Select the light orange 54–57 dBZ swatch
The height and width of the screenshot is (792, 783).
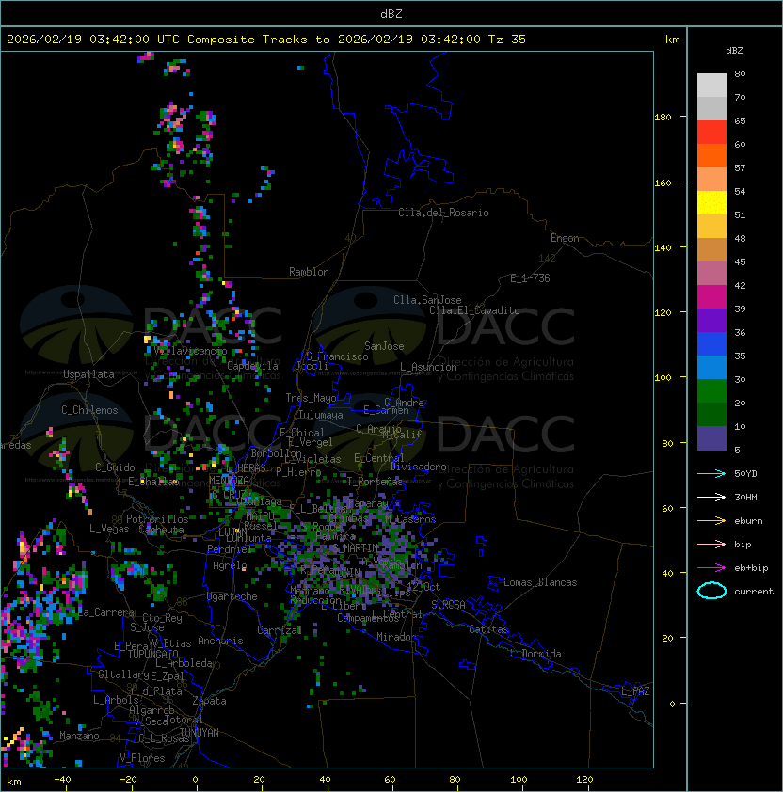pos(711,180)
